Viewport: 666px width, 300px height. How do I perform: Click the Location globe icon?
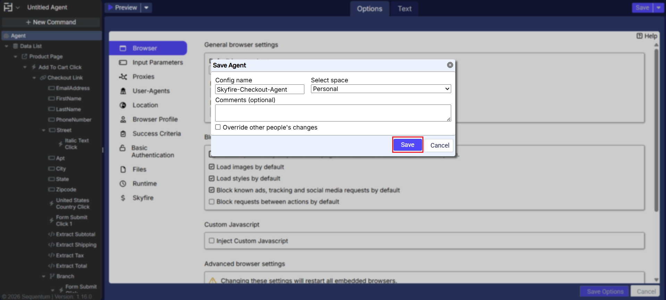123,105
